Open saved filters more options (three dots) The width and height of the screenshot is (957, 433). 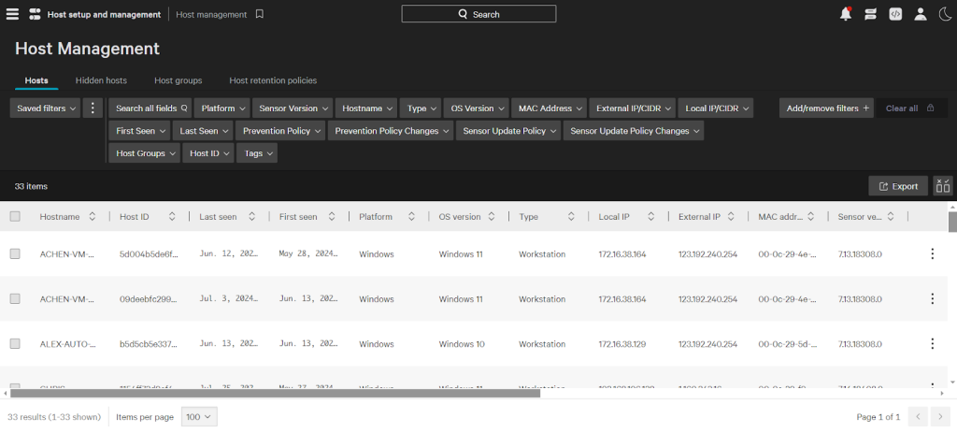pyautogui.click(x=93, y=108)
